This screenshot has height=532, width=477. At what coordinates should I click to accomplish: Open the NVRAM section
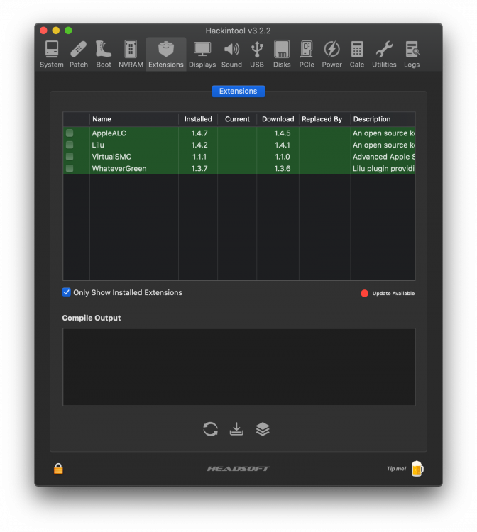[x=131, y=55]
